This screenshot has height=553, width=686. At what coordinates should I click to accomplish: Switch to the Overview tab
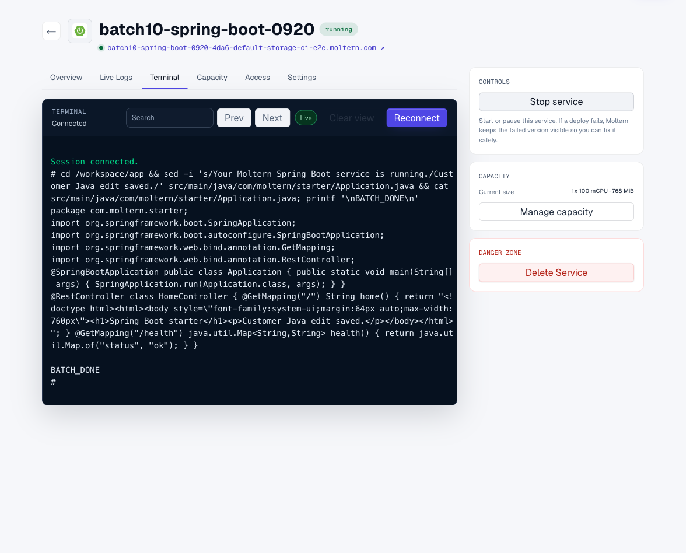pyautogui.click(x=66, y=78)
